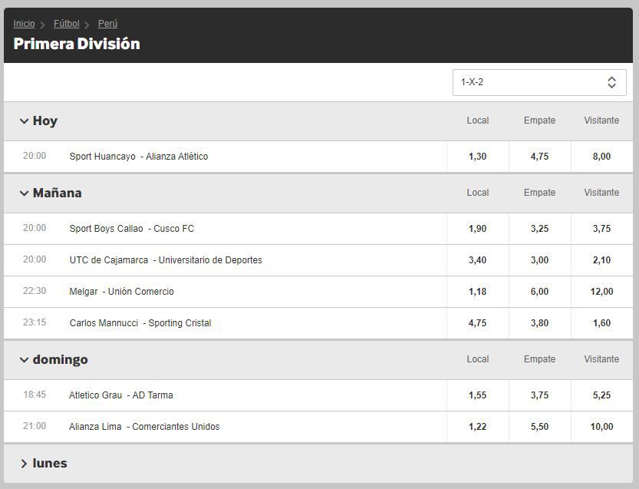Open the Fútbol breadcrumb link
Image resolution: width=639 pixels, height=489 pixels.
(66, 24)
